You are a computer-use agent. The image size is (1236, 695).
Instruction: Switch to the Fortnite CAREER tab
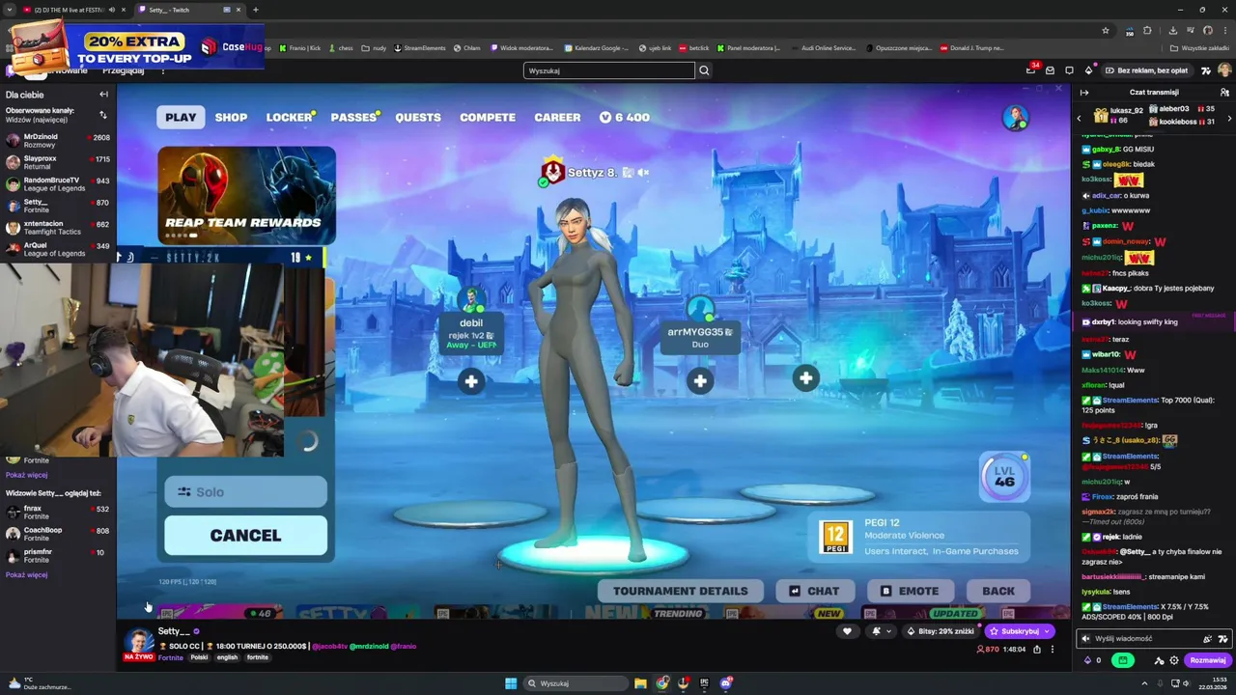(557, 117)
